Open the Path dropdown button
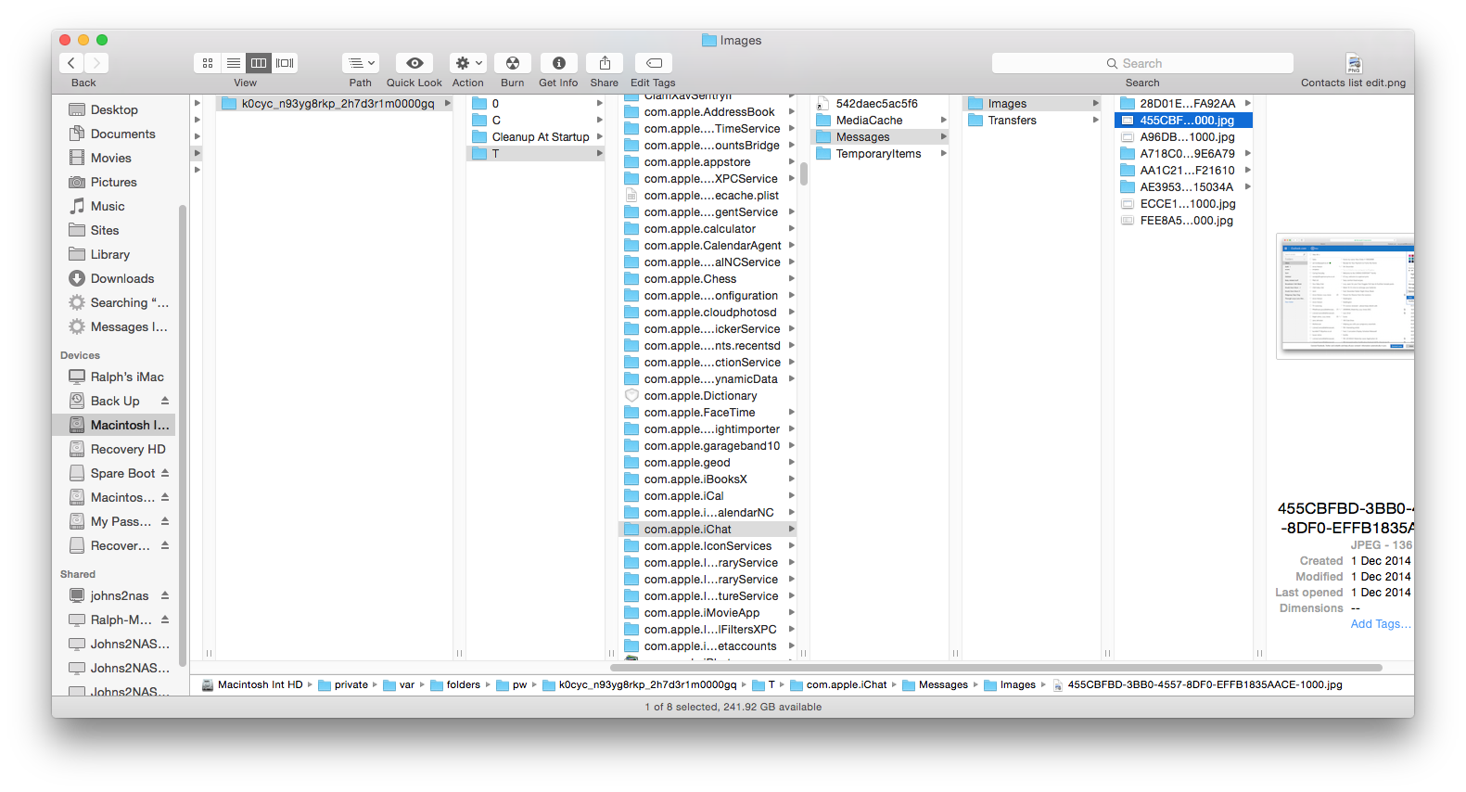This screenshot has width=1466, height=792. (361, 63)
